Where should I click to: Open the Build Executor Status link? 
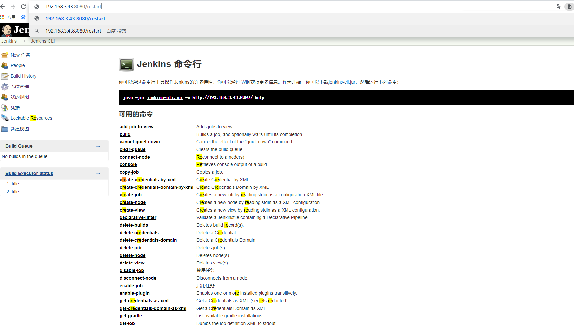pyautogui.click(x=29, y=173)
